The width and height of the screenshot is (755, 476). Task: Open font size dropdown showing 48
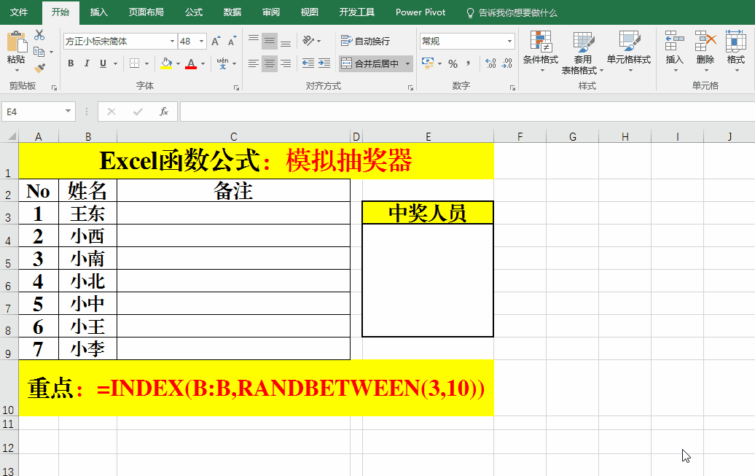[x=202, y=42]
